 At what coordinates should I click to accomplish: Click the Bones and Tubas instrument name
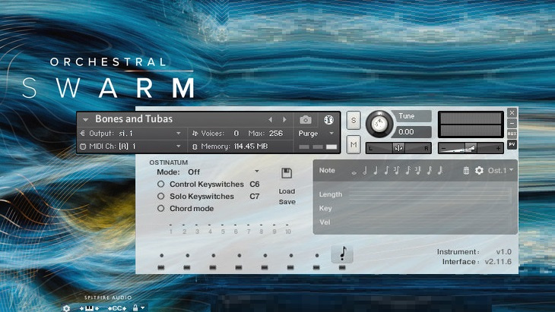134,118
